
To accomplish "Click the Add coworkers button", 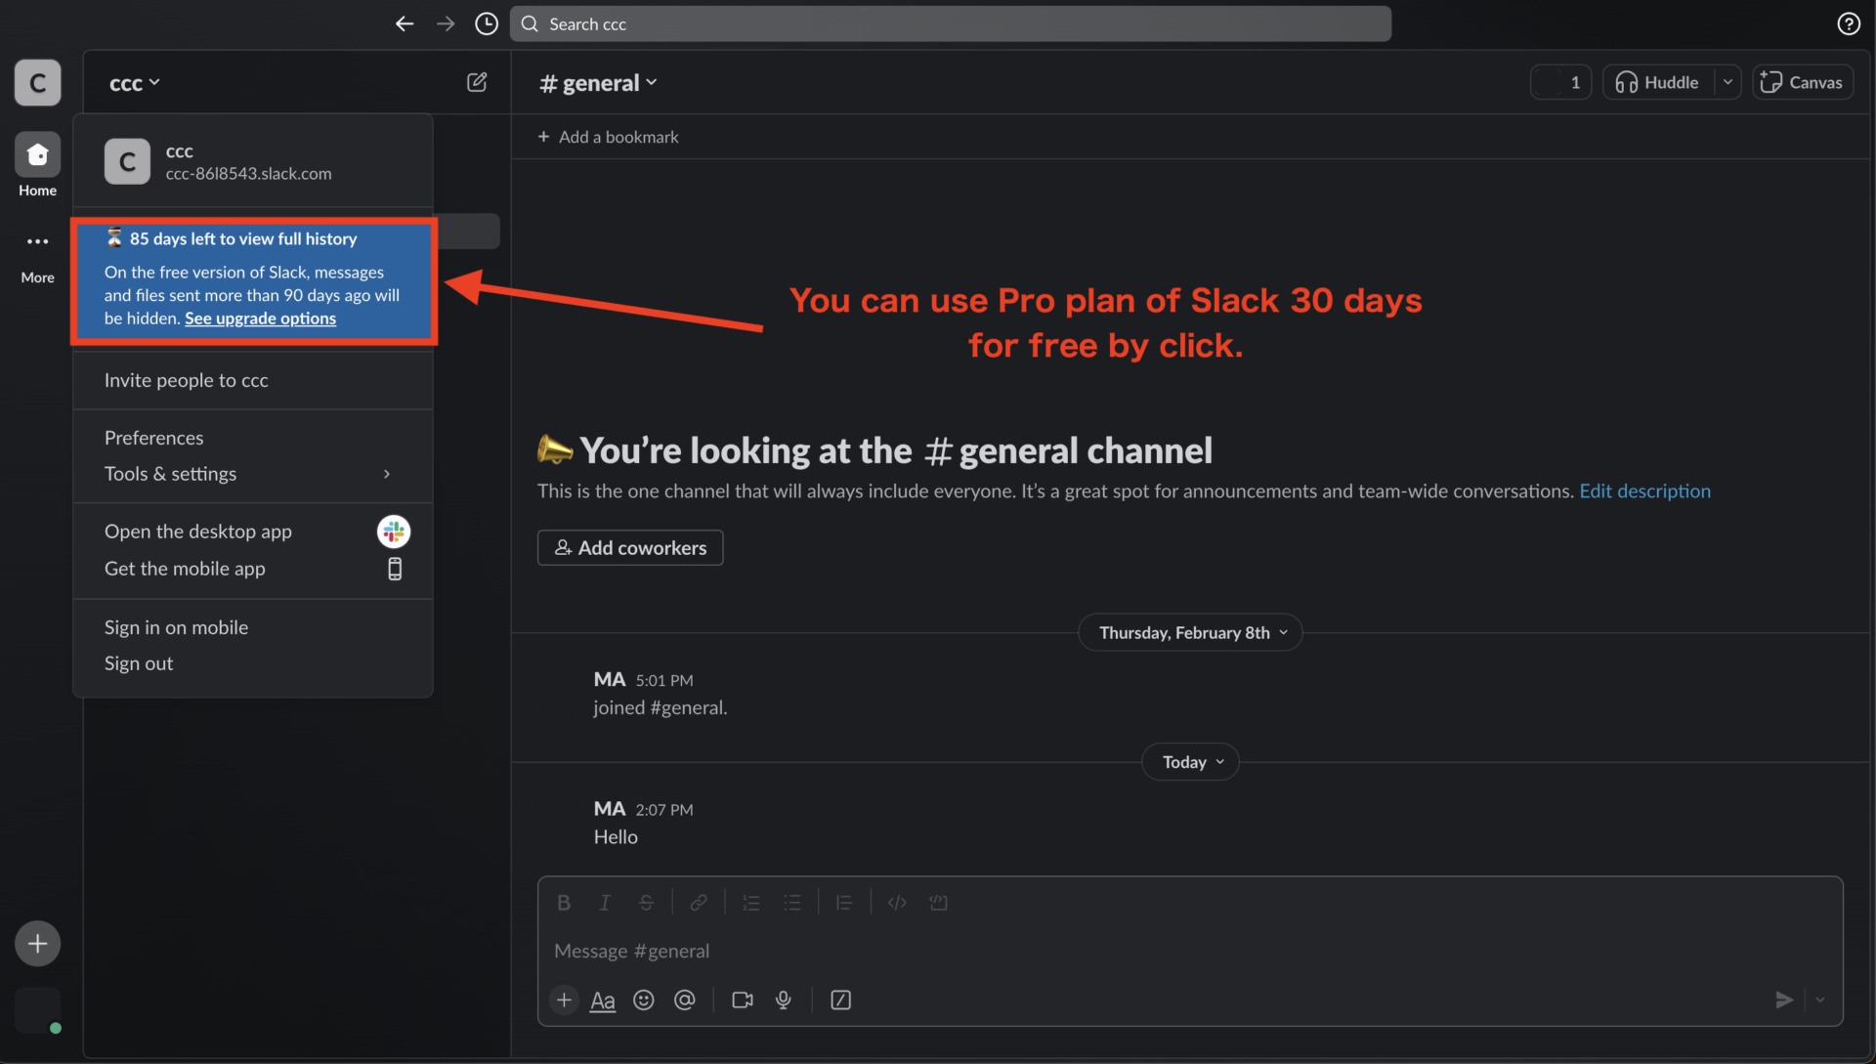I will pos(629,547).
